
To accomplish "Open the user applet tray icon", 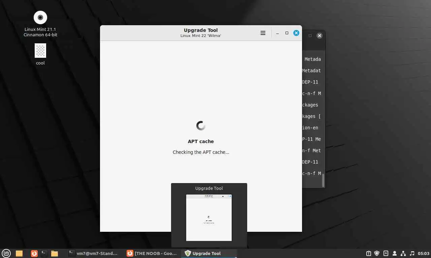I will (395, 253).
